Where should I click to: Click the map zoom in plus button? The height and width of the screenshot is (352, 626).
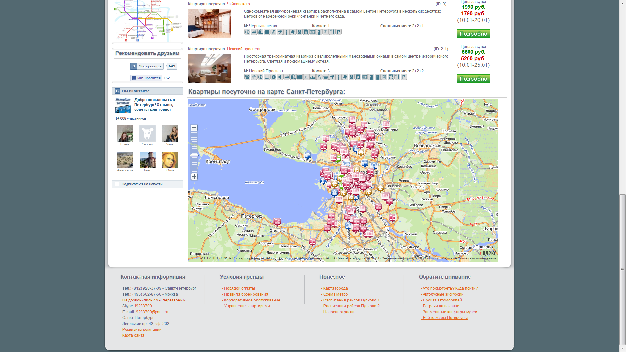tap(194, 177)
